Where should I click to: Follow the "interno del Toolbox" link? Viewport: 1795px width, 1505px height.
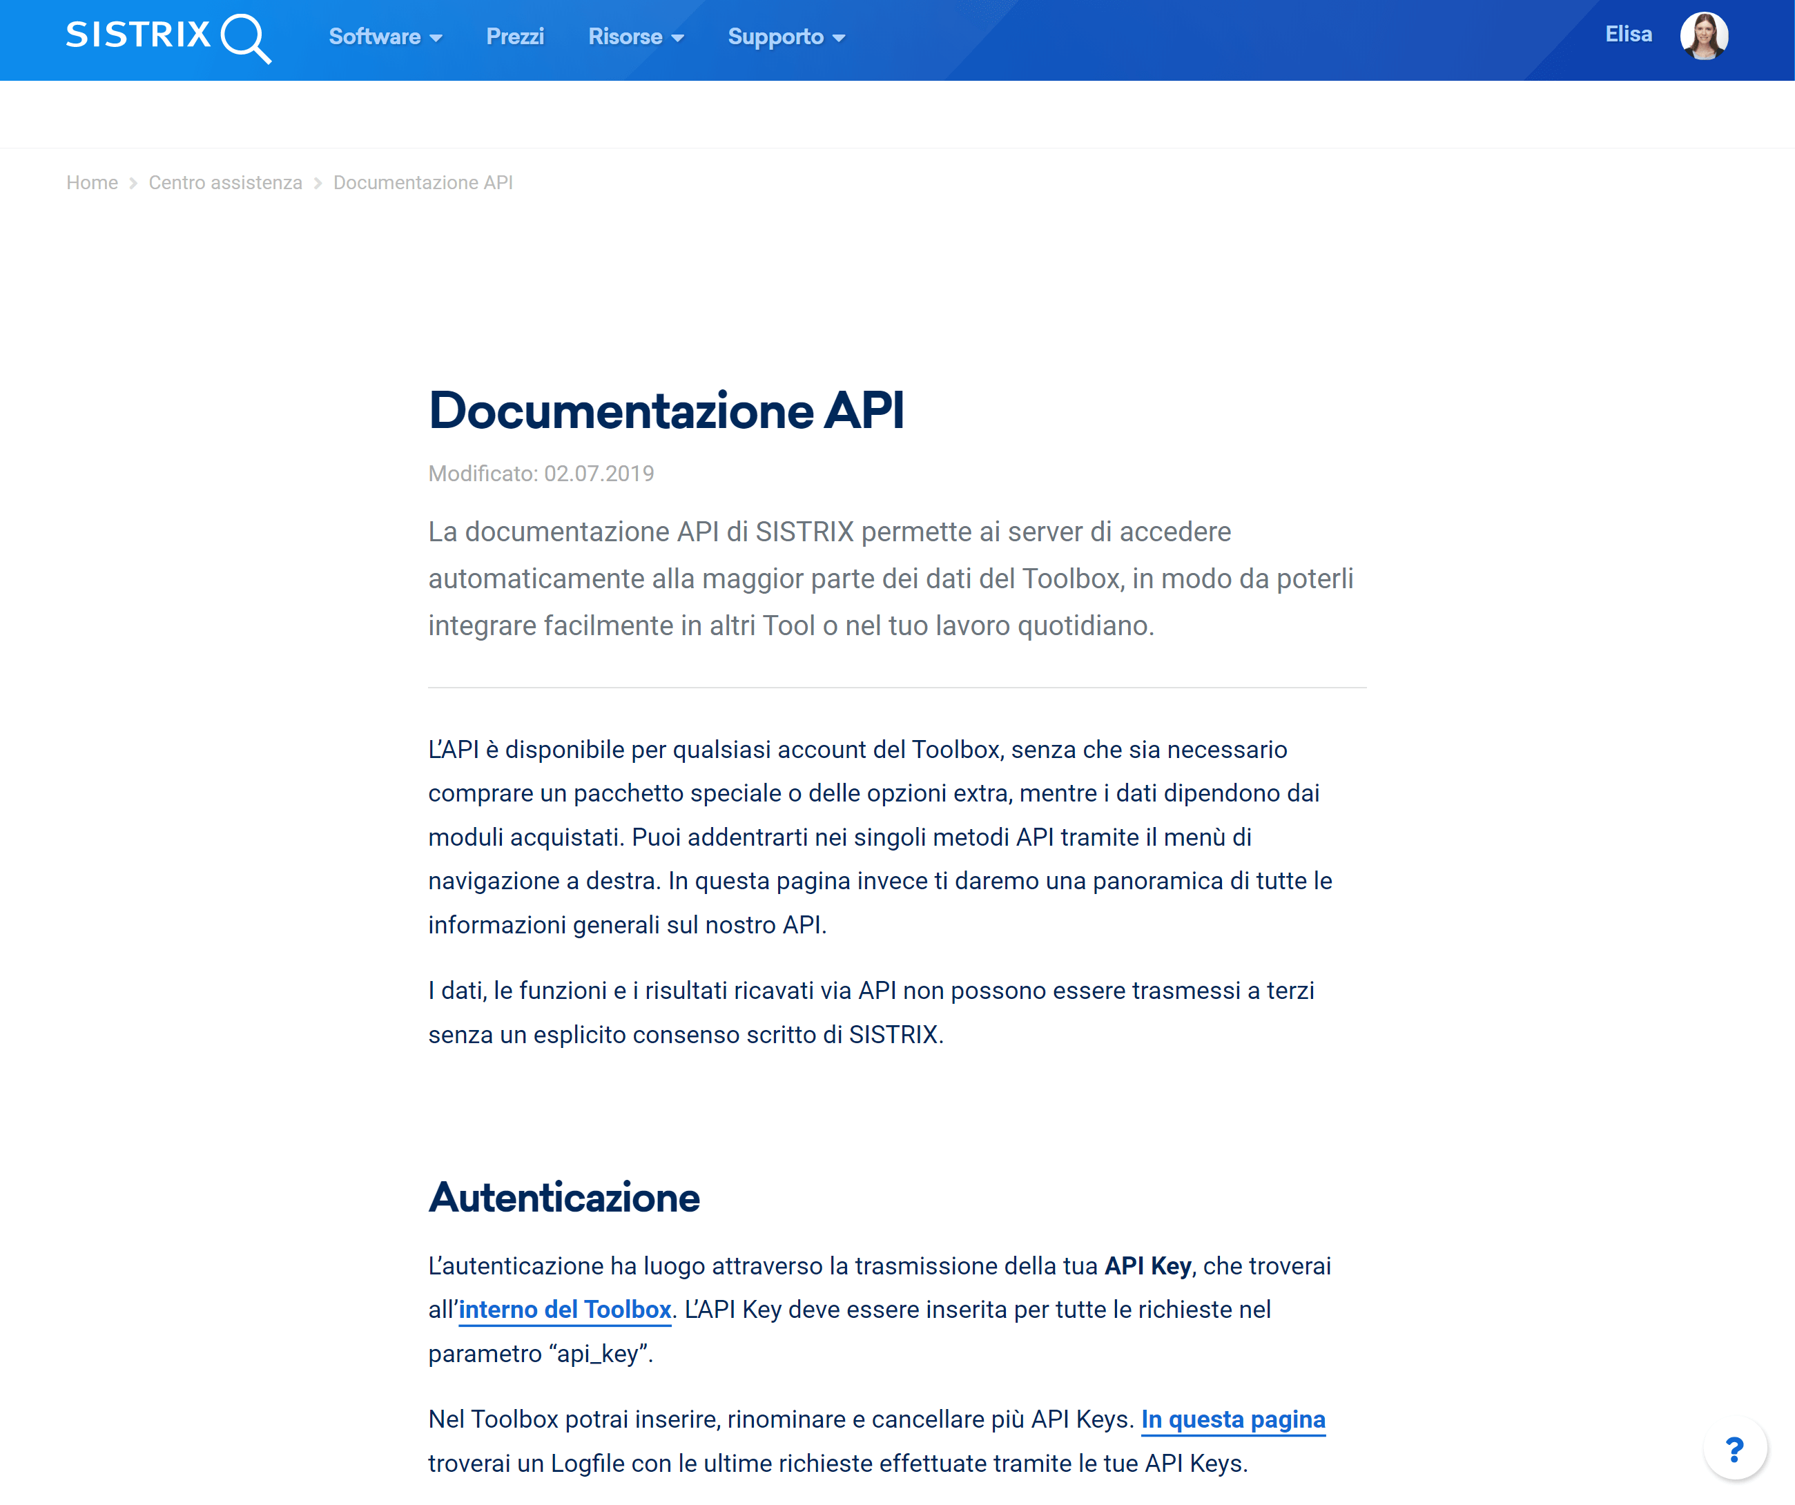pos(564,1310)
